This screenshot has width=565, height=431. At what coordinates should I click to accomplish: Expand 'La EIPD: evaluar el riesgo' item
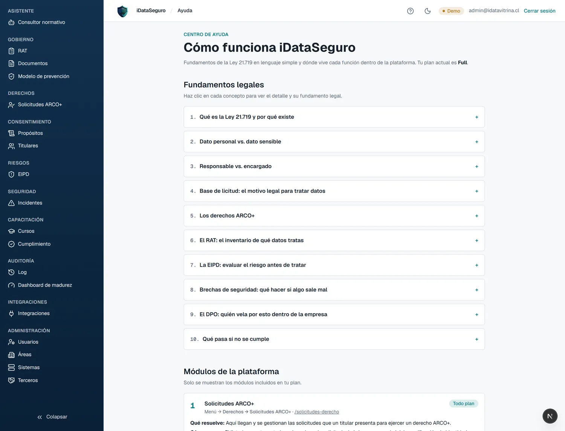pos(334,265)
